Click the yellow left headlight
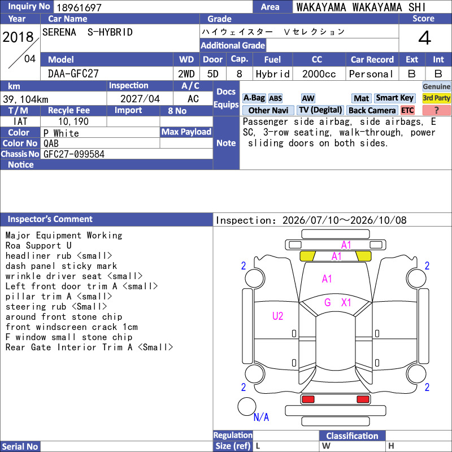 [307, 257]
